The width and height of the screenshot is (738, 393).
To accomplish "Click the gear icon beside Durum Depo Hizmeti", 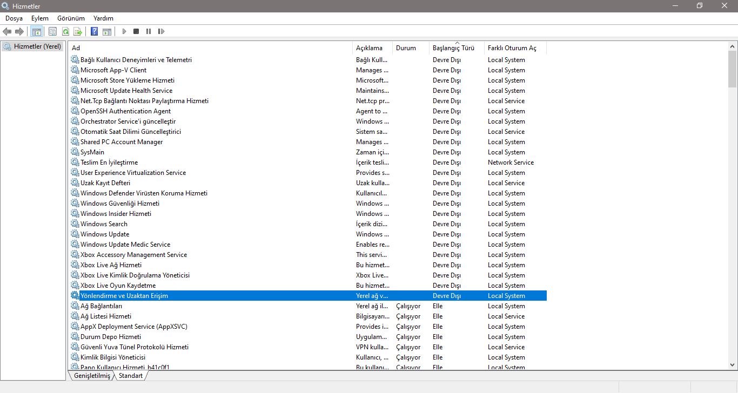I will pos(75,337).
